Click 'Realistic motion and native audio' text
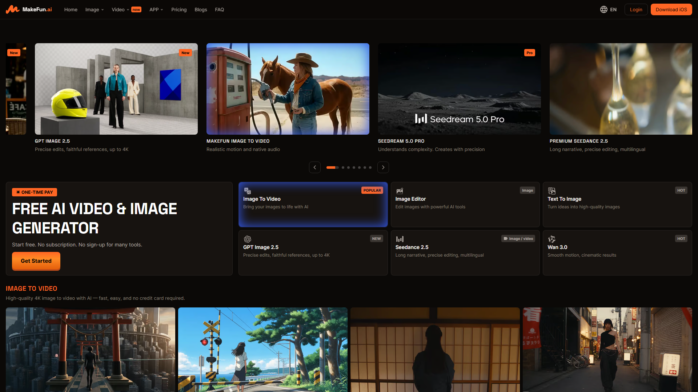The height and width of the screenshot is (392, 698). pos(243,150)
